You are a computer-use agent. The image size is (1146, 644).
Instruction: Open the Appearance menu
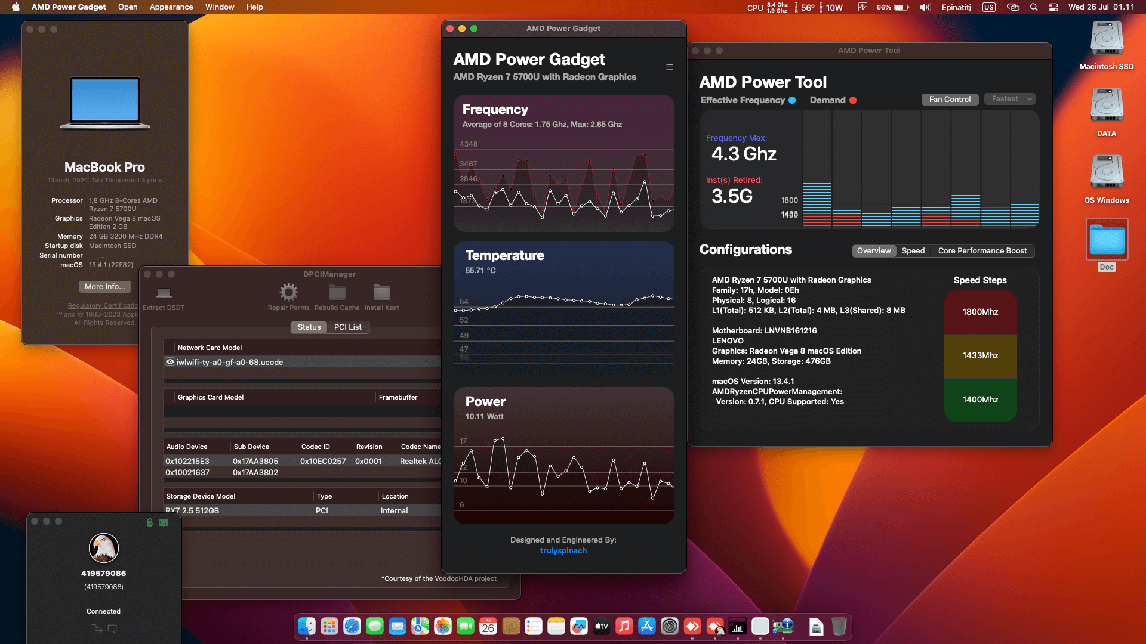(x=171, y=7)
